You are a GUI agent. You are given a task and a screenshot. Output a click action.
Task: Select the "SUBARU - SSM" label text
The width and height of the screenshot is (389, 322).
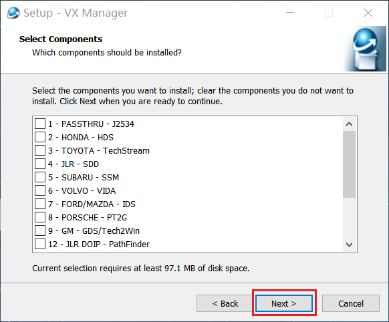90,177
